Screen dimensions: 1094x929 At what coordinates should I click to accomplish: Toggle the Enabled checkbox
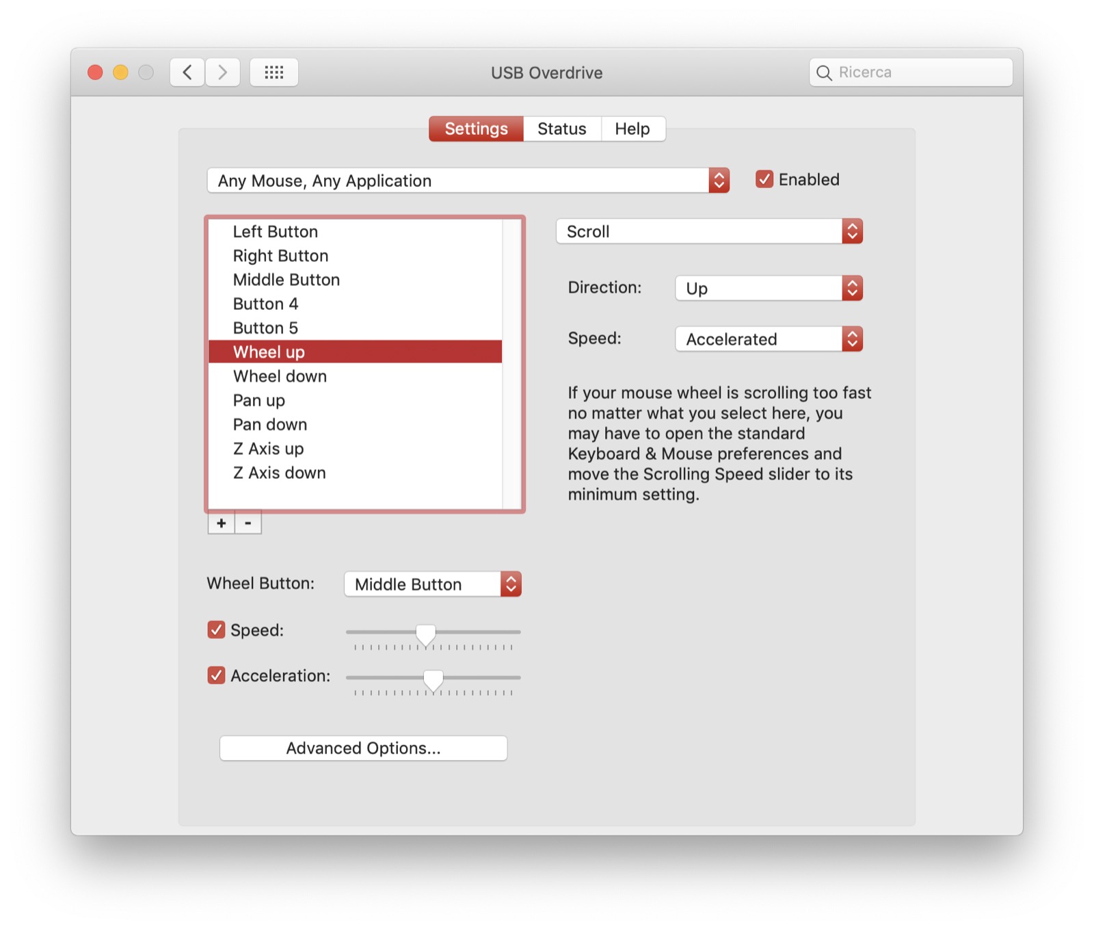pyautogui.click(x=764, y=179)
